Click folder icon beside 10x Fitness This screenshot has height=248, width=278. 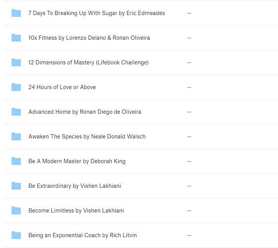pyautogui.click(x=16, y=38)
